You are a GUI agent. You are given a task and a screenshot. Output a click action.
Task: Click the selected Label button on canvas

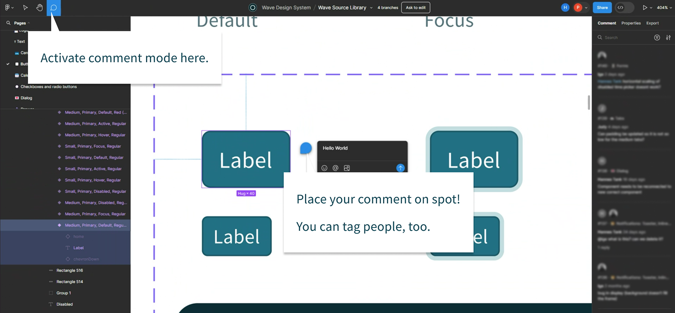(x=246, y=159)
